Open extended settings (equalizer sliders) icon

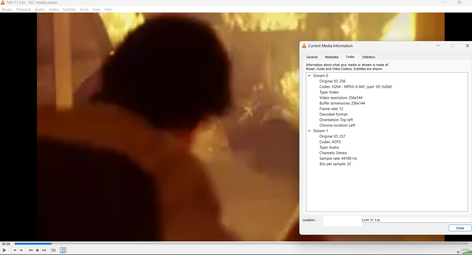tap(54, 250)
